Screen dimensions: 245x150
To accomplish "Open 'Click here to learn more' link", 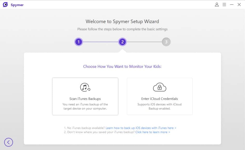I will (x=153, y=132).
